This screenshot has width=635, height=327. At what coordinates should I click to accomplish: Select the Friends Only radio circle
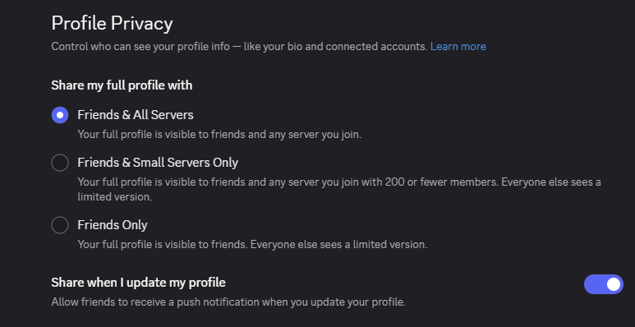point(60,225)
